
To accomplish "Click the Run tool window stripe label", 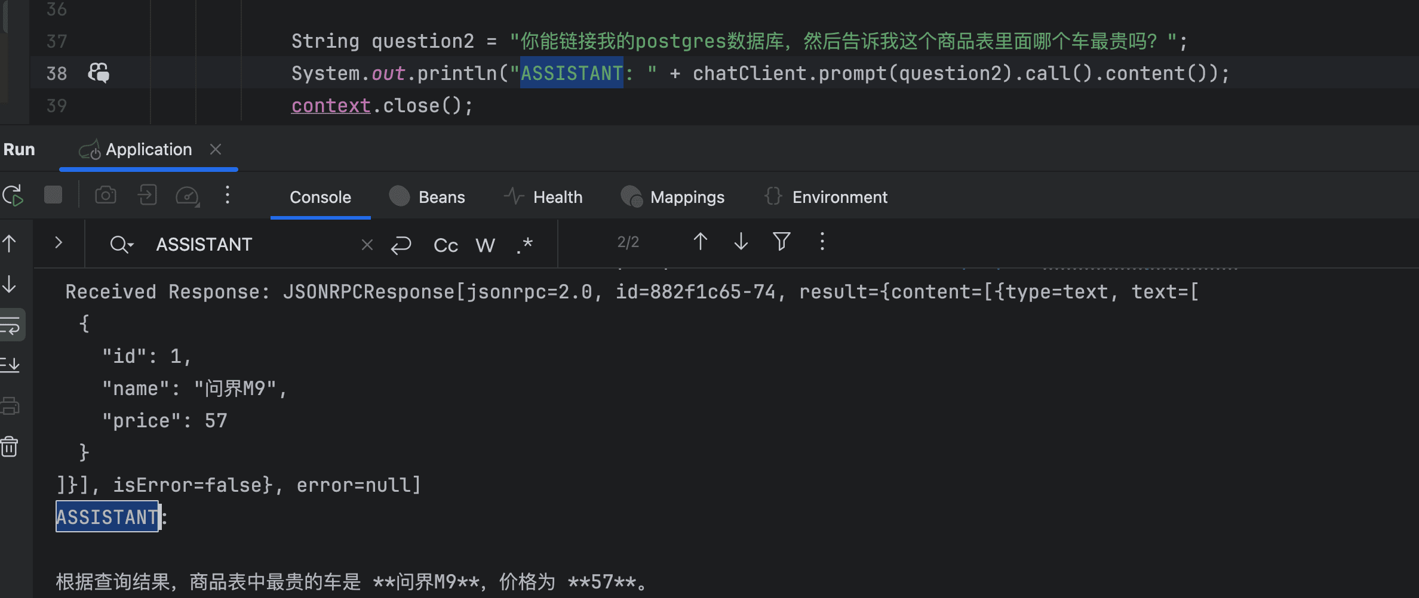I will [19, 149].
